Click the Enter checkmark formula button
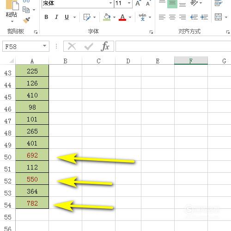This screenshot has height=231, width=231. coord(89,46)
